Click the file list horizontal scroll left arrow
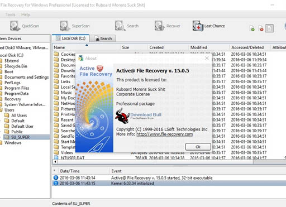Screen dimensions: 286x207 pyautogui.click(x=55, y=162)
